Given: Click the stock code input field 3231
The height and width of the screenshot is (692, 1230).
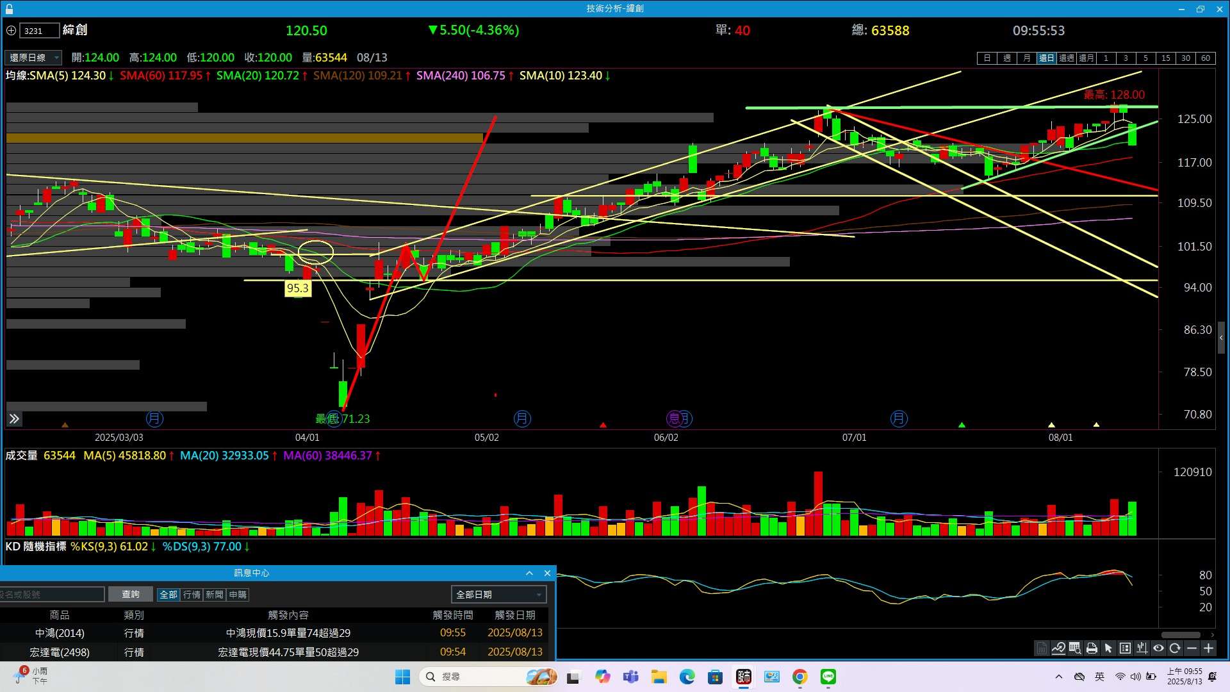Looking at the screenshot, I should 38,31.
